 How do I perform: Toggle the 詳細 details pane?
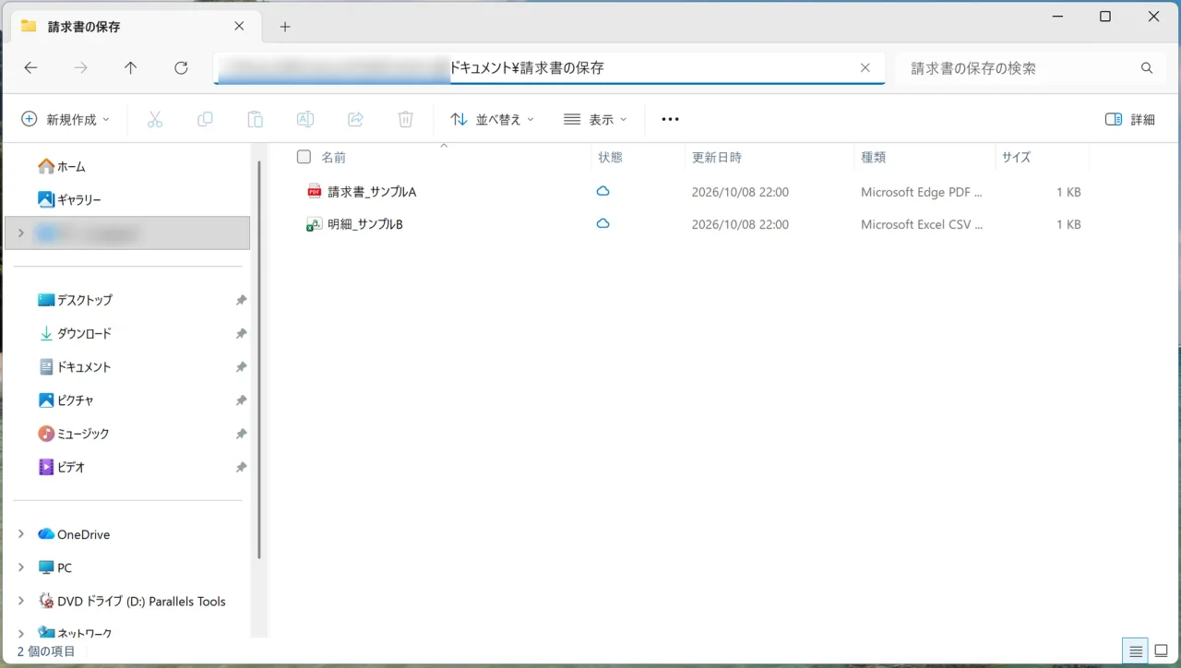point(1130,119)
